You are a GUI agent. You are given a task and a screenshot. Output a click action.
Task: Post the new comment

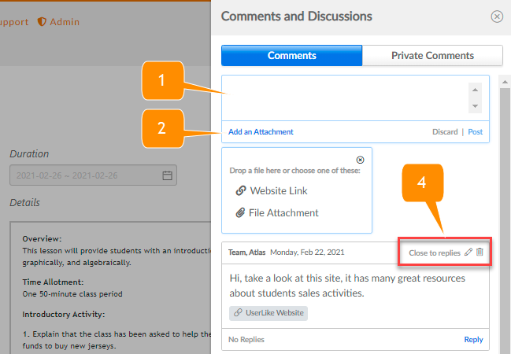pyautogui.click(x=475, y=132)
